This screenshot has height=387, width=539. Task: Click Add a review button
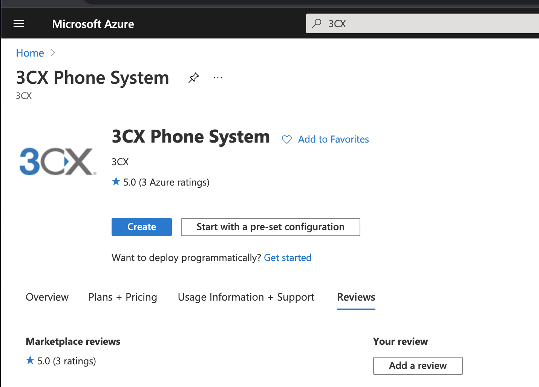(418, 366)
